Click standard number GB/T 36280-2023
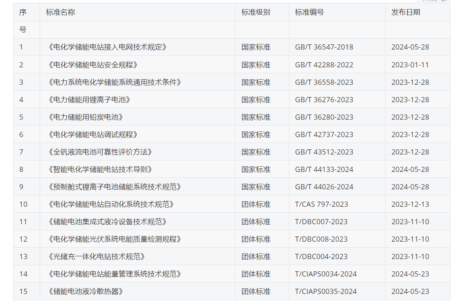 324,117
